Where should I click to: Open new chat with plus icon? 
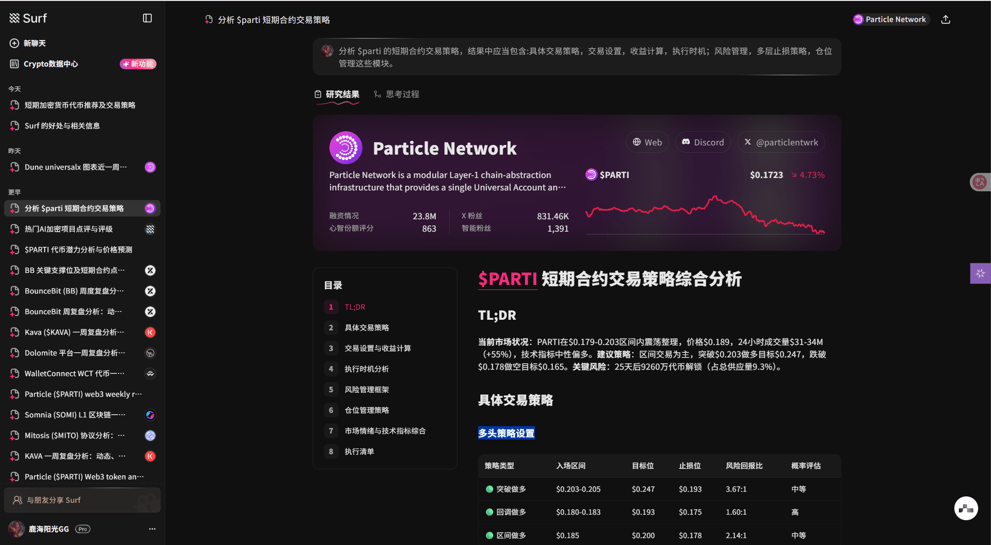[x=14, y=43]
